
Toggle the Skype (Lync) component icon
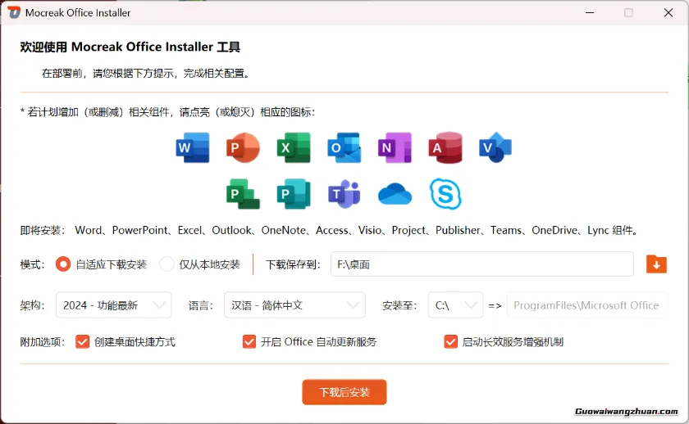pyautogui.click(x=445, y=194)
